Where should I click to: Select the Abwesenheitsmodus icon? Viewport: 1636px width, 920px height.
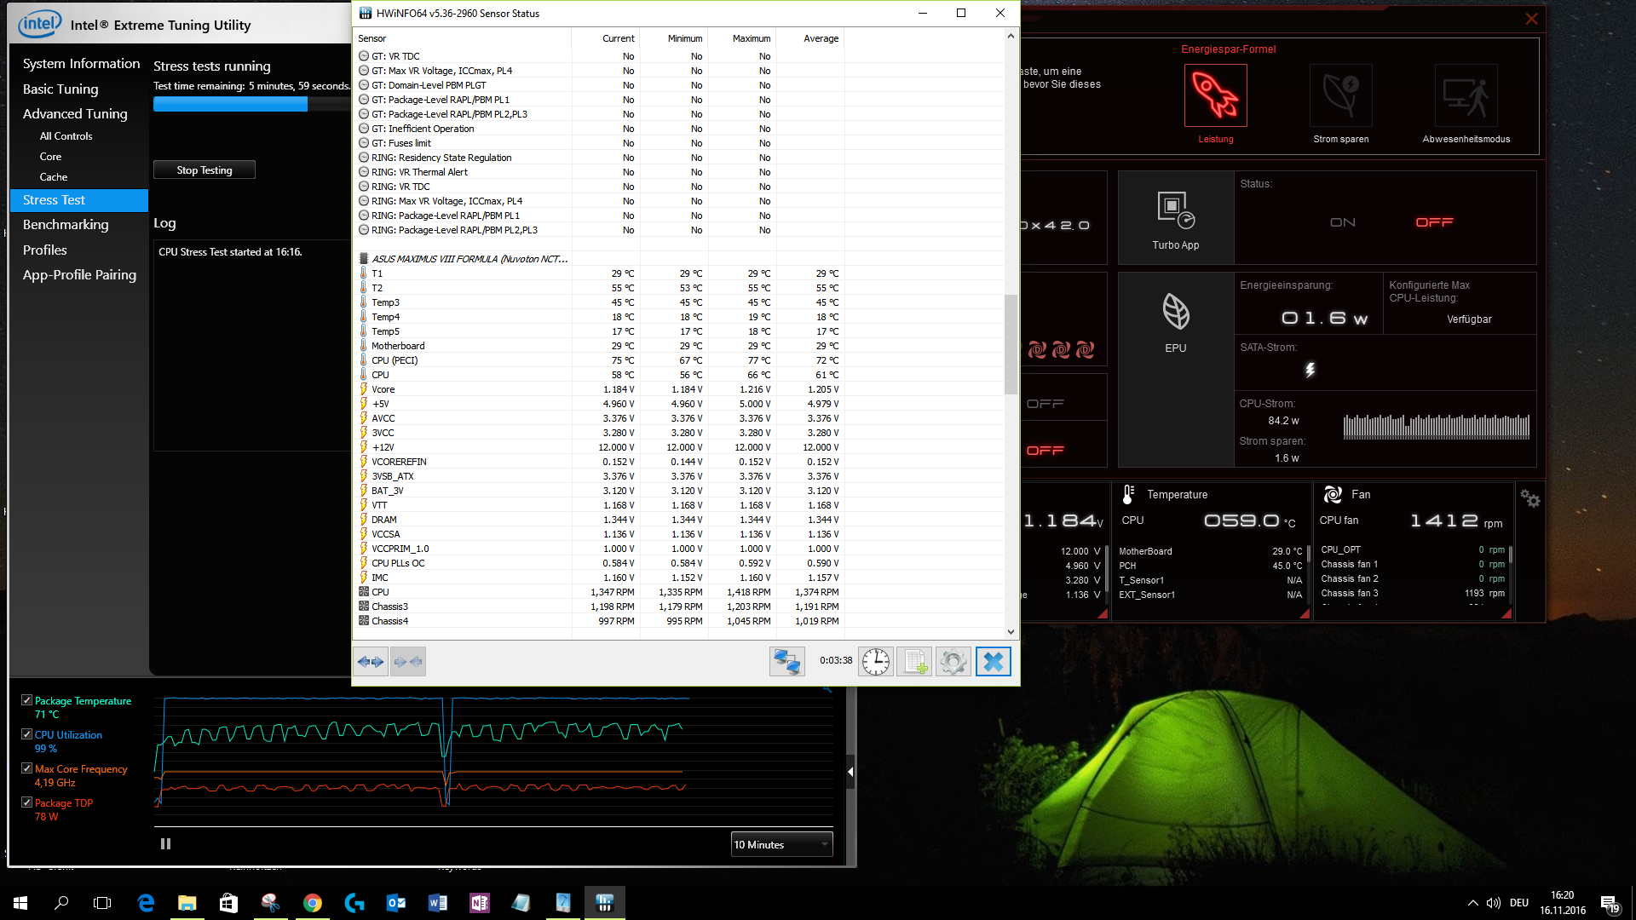point(1466,95)
